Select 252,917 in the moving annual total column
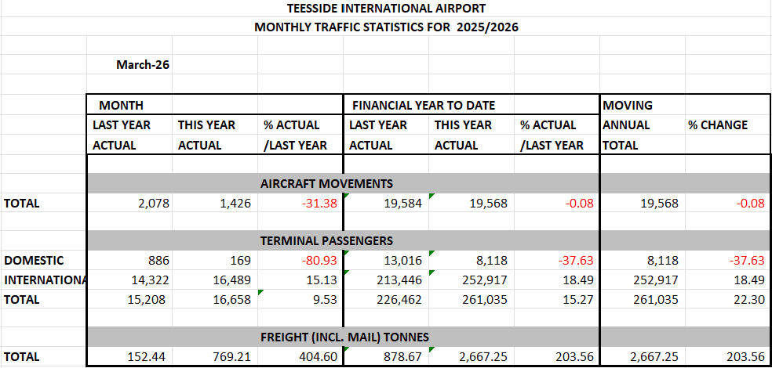772x368 pixels. coord(642,280)
